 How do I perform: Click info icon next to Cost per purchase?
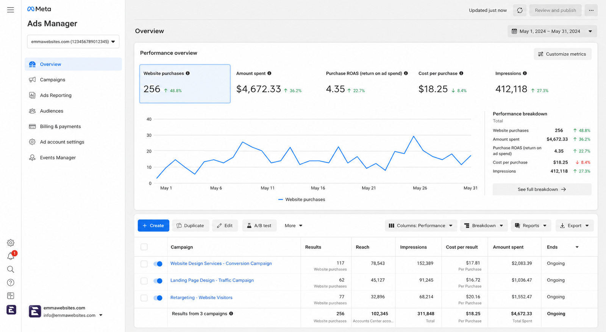coord(461,73)
